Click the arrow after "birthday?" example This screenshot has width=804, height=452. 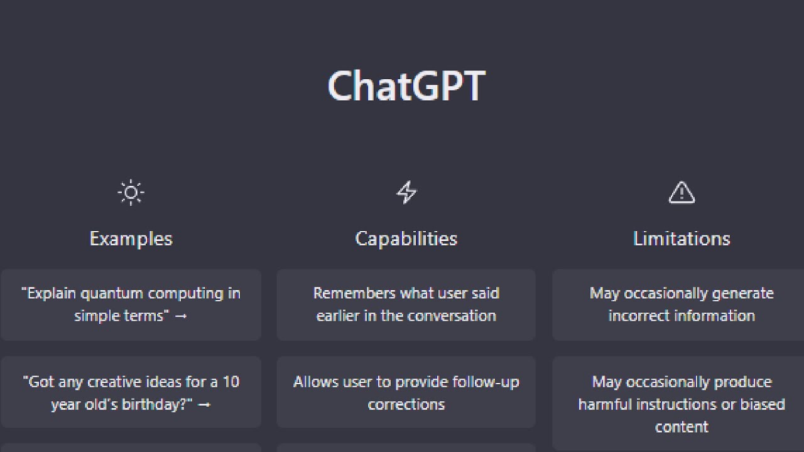coord(204,405)
